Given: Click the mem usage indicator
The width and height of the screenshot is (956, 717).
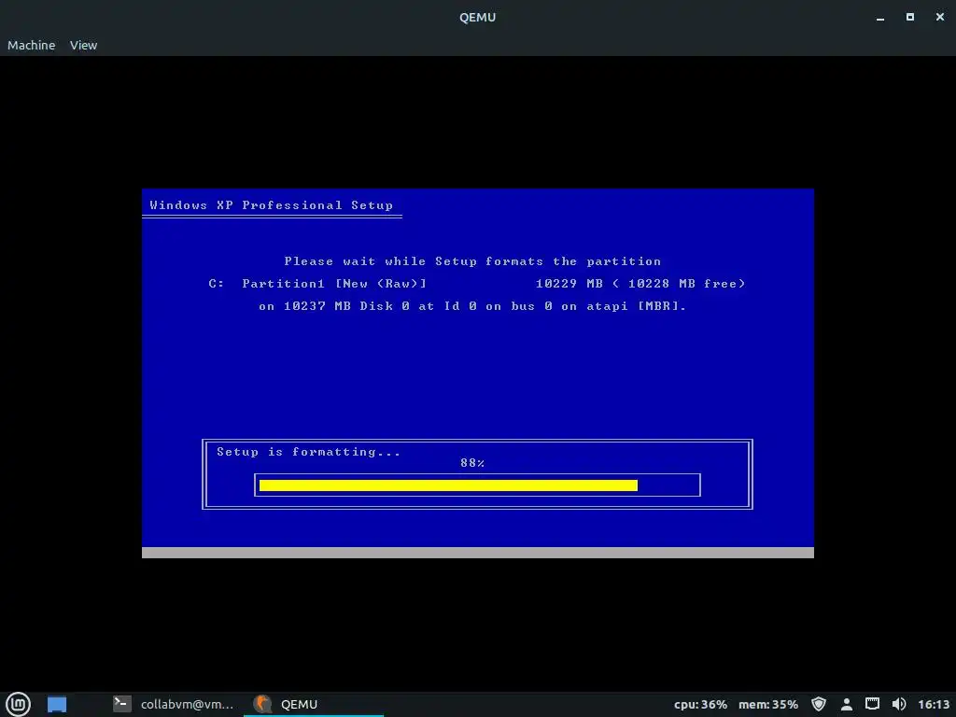Looking at the screenshot, I should pyautogui.click(x=767, y=705).
